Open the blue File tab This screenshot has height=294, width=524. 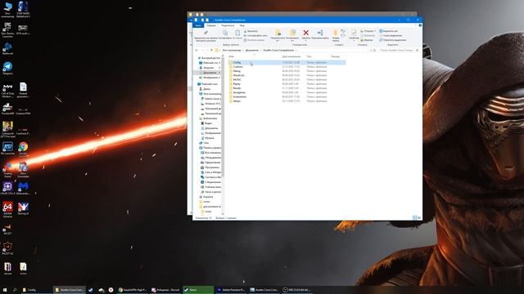click(198, 25)
